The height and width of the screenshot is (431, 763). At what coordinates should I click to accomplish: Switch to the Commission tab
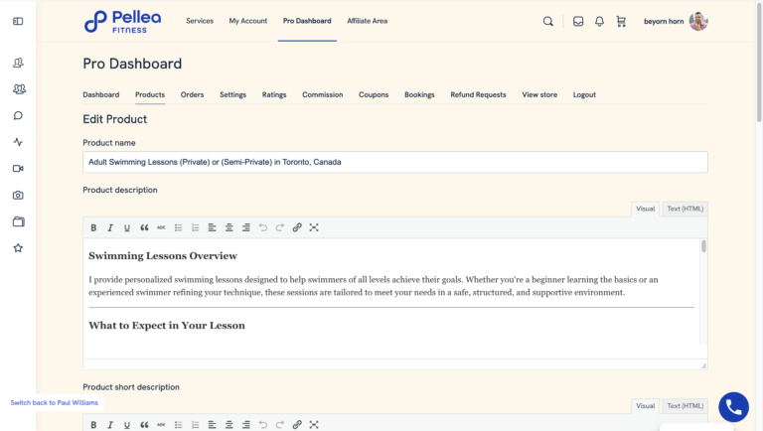323,95
